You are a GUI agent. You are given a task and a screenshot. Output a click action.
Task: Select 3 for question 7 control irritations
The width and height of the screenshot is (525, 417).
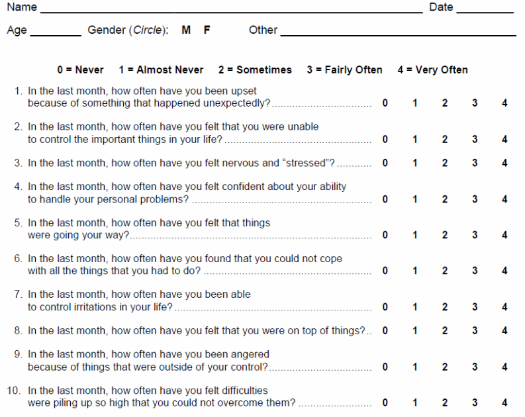point(475,307)
